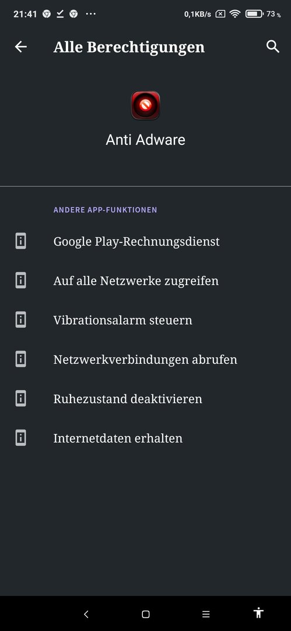Tap info icon beside Auf alle Netzwerke zugreifen
Screen dimensions: 291x631
point(21,280)
